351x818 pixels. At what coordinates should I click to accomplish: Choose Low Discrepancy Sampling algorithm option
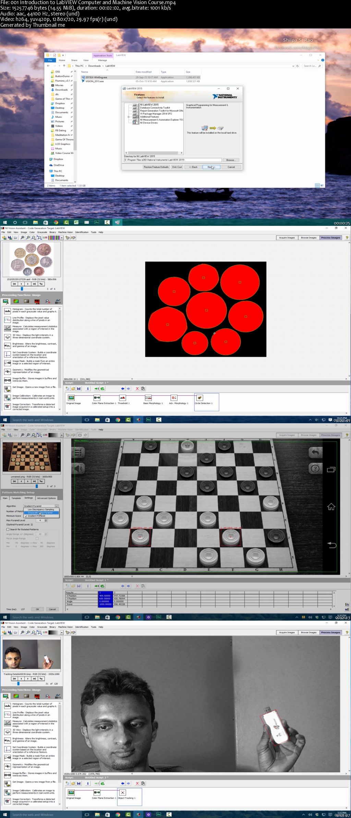pos(41,509)
